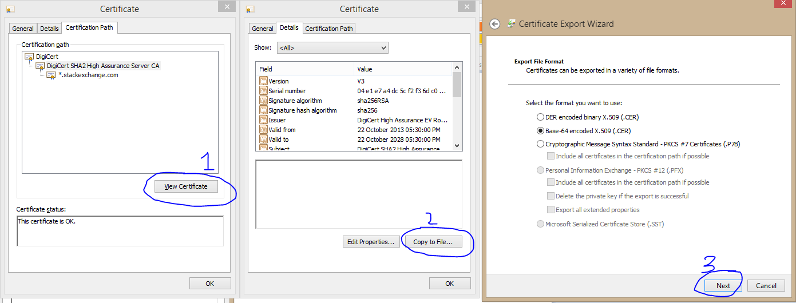
Task: Click the Signature algorithm field icon
Action: point(263,101)
